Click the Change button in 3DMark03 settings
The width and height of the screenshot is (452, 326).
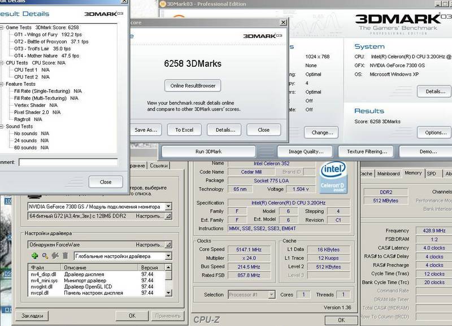click(x=322, y=133)
